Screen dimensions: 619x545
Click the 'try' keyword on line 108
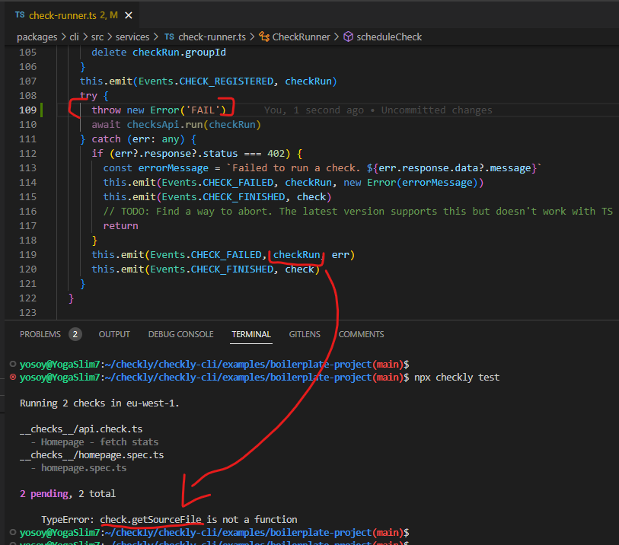click(x=88, y=96)
